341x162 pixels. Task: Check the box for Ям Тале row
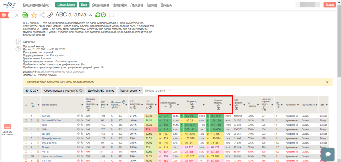pos(26,134)
